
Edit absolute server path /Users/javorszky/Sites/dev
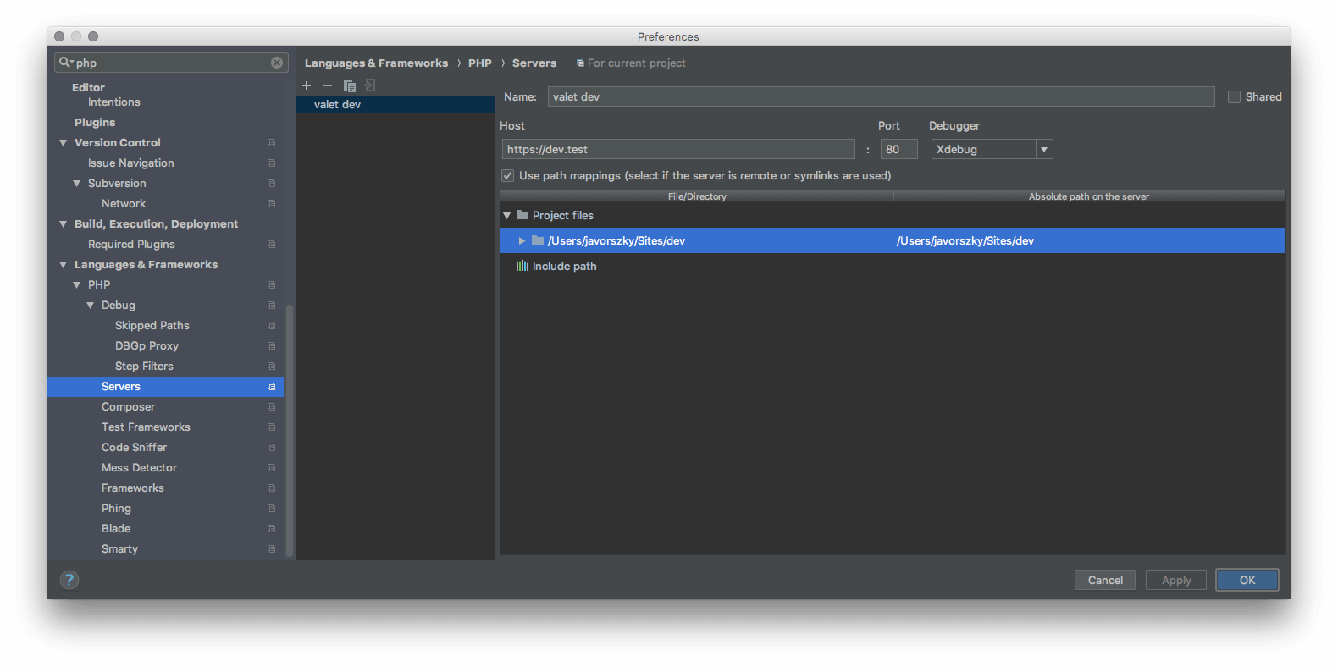point(965,241)
